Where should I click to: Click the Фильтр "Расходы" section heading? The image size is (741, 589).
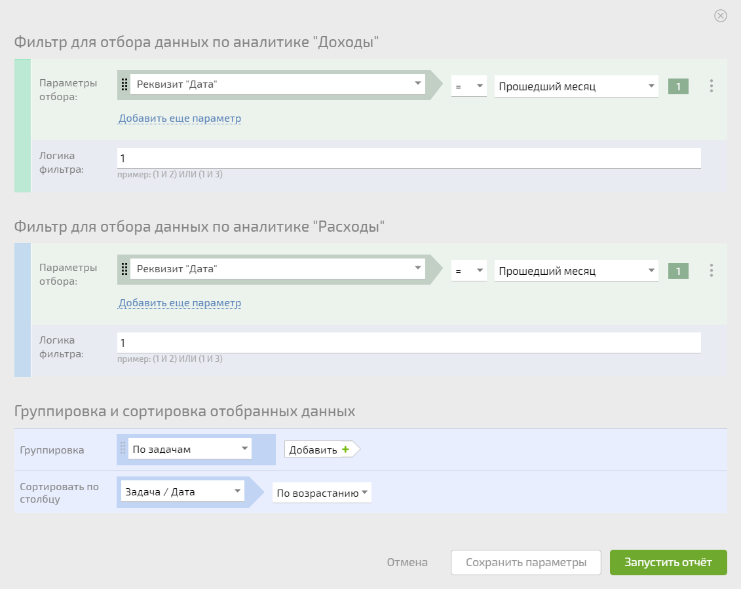coord(199,227)
